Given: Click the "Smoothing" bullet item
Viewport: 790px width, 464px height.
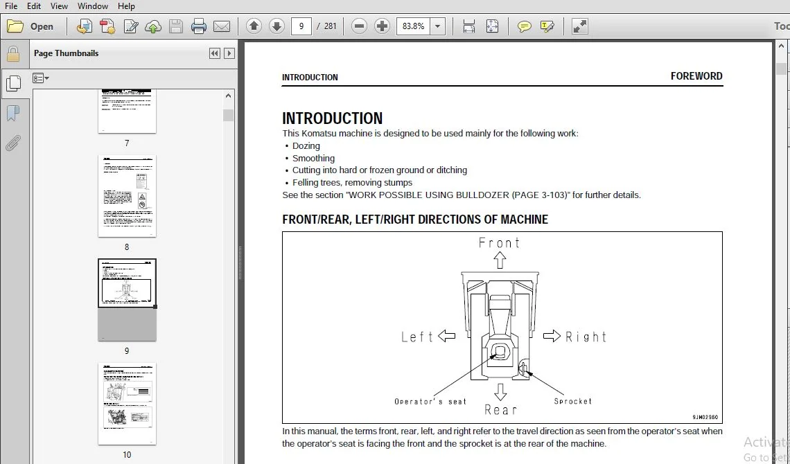Looking at the screenshot, I should tap(313, 158).
